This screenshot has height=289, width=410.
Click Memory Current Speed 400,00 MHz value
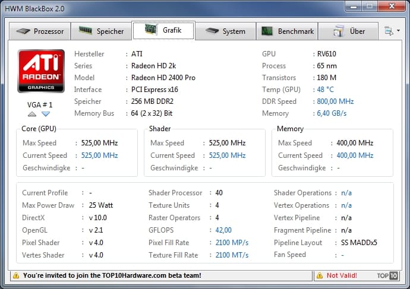pos(355,155)
